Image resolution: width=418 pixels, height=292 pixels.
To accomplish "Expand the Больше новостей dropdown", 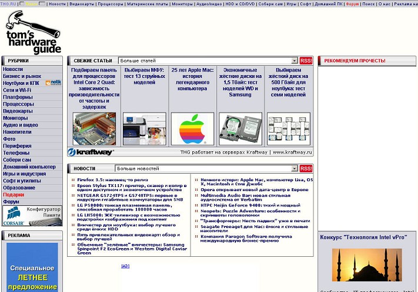I will (295, 168).
